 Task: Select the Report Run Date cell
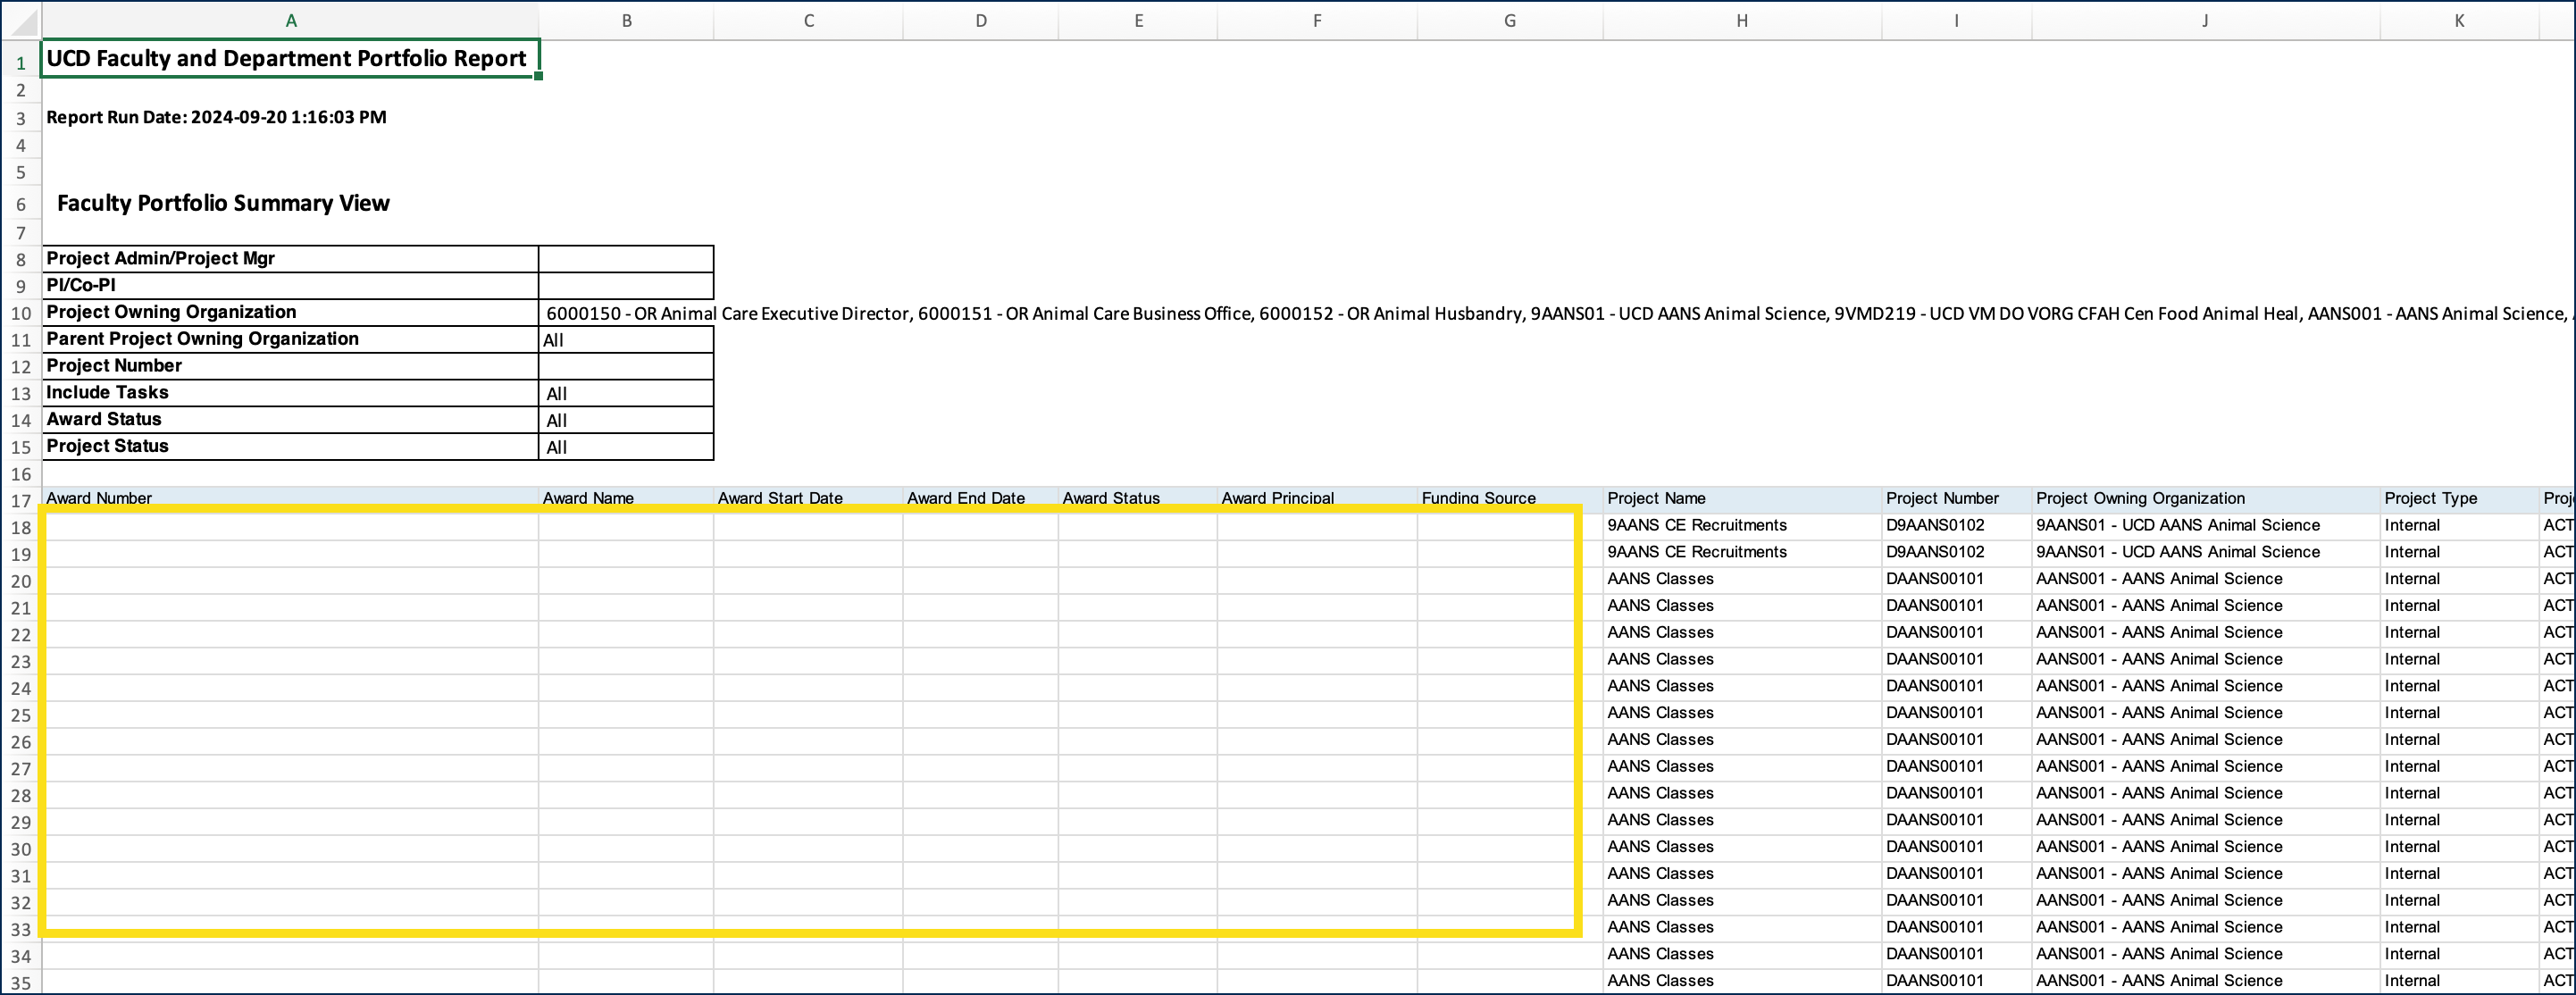point(216,117)
